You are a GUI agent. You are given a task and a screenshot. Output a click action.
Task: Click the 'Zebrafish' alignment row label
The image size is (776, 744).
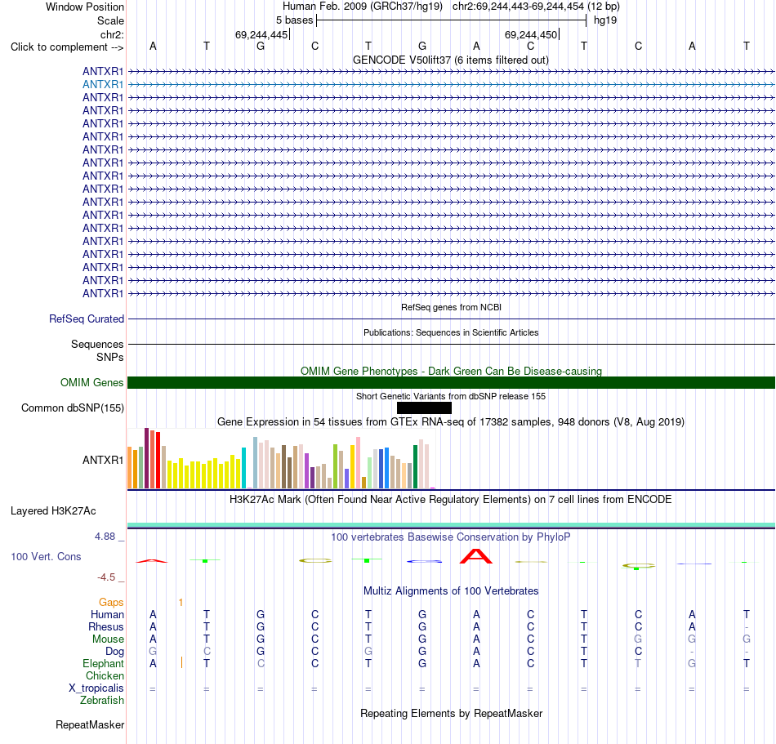pyautogui.click(x=102, y=701)
